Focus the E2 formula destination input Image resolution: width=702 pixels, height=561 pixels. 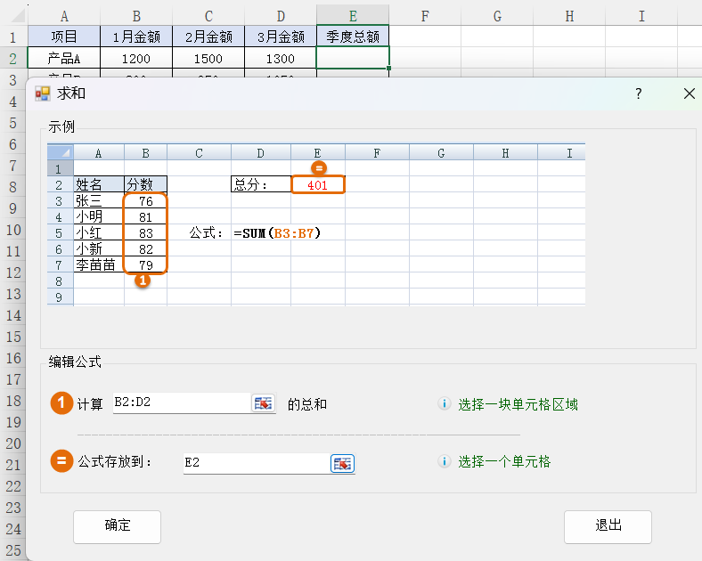[x=256, y=463]
